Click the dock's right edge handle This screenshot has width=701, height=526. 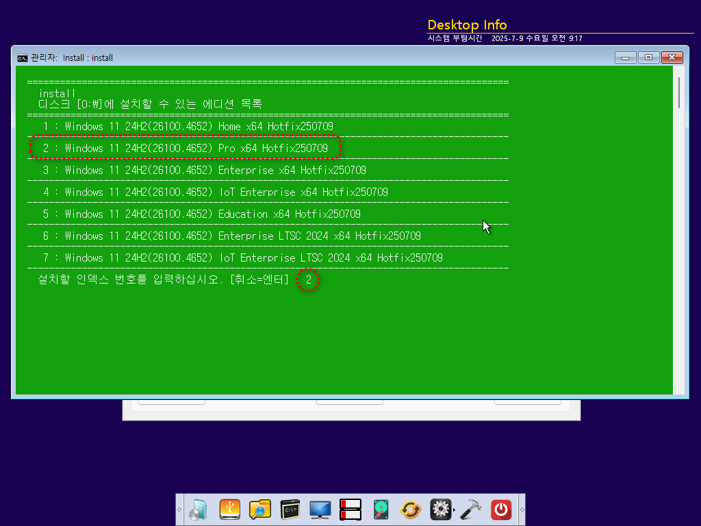pyautogui.click(x=522, y=510)
